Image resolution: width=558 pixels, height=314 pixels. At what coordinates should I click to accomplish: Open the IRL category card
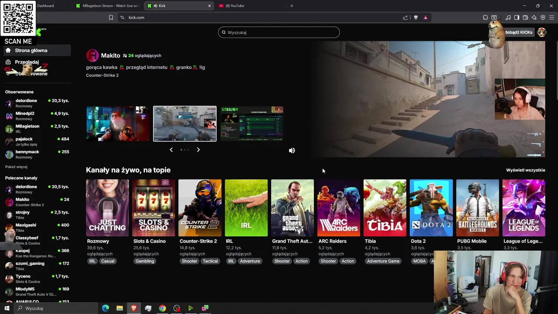tap(246, 208)
